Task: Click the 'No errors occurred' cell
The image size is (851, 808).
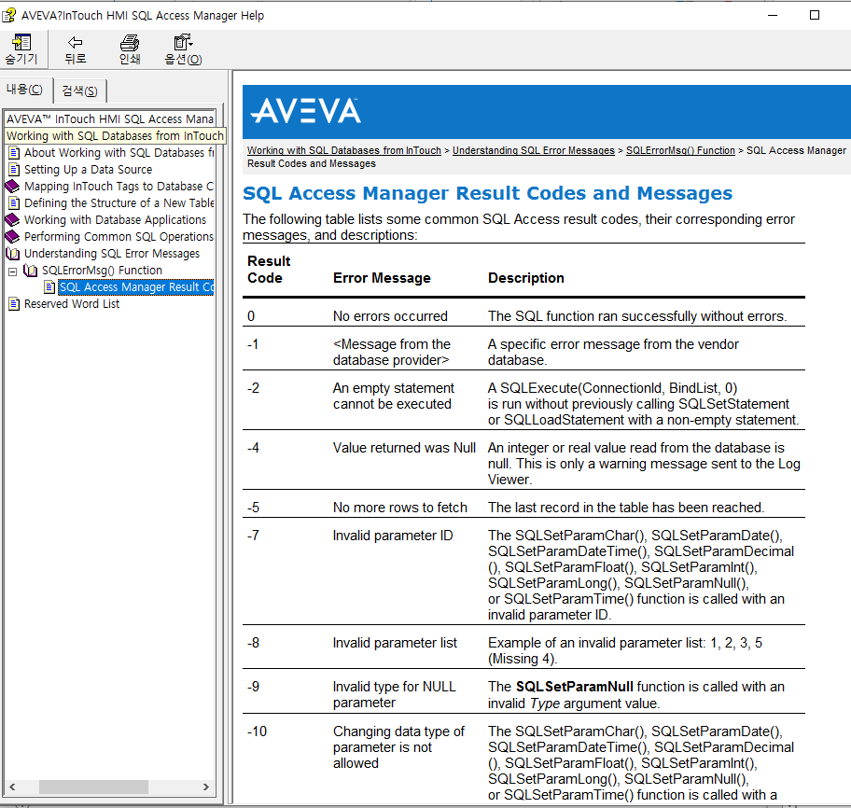Action: 390,316
